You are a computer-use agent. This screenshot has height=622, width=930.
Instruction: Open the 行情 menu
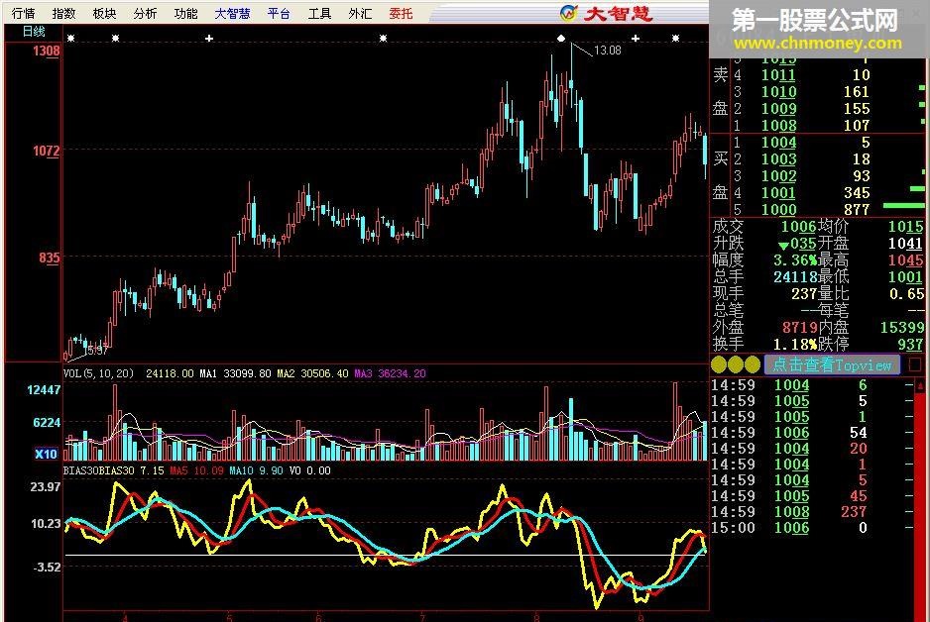coord(23,13)
